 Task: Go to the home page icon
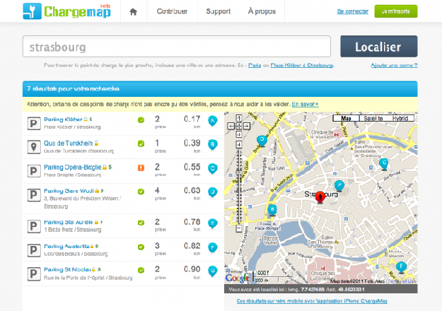(134, 11)
